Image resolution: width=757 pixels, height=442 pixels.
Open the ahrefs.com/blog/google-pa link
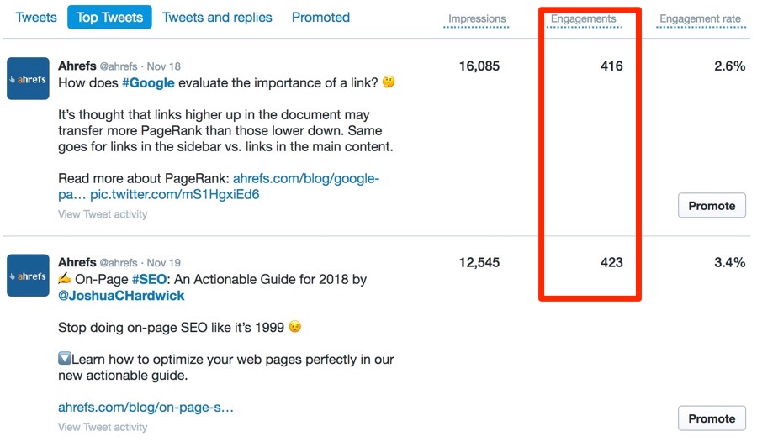pyautogui.click(x=219, y=187)
